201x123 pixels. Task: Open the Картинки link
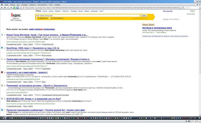(94, 11)
